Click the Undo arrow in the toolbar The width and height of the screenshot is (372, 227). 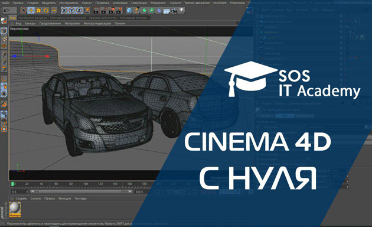(x=6, y=11)
